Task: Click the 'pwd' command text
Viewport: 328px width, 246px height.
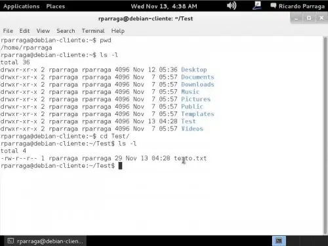Action: [x=106, y=41]
